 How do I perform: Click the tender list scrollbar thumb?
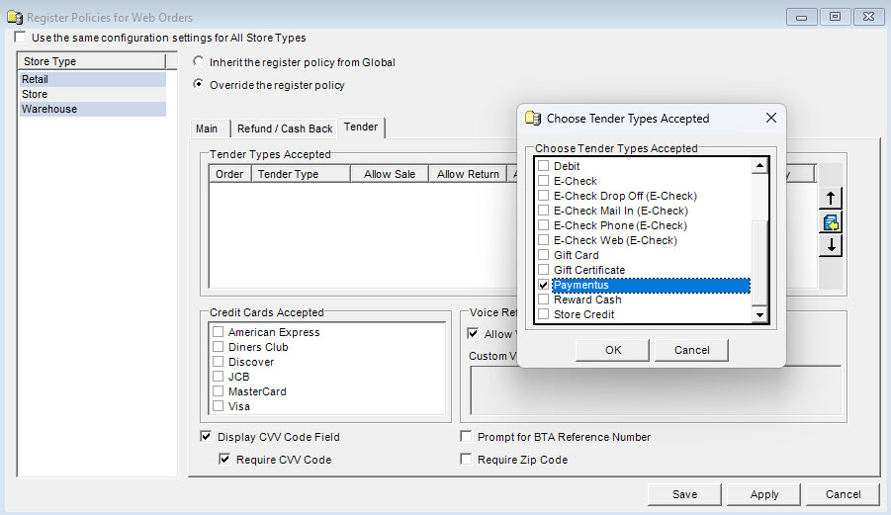point(759,264)
